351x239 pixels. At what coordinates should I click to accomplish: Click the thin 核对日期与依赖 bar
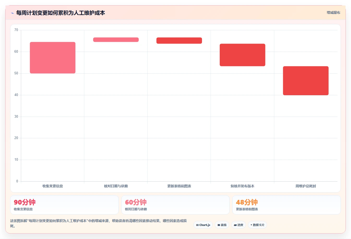(x=116, y=40)
